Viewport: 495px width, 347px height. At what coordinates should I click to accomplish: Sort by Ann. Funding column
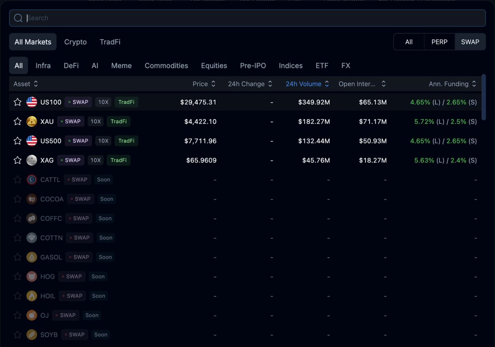[x=452, y=84]
